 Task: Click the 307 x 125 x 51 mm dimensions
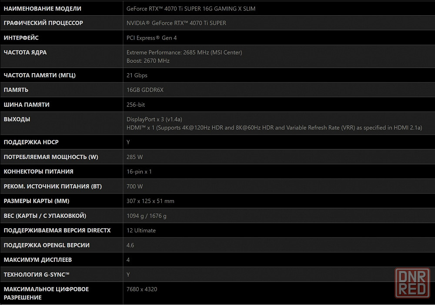click(x=151, y=201)
